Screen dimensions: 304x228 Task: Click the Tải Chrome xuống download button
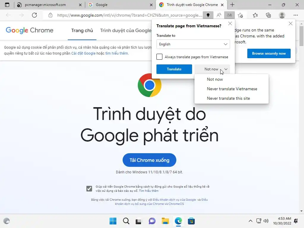(x=149, y=160)
